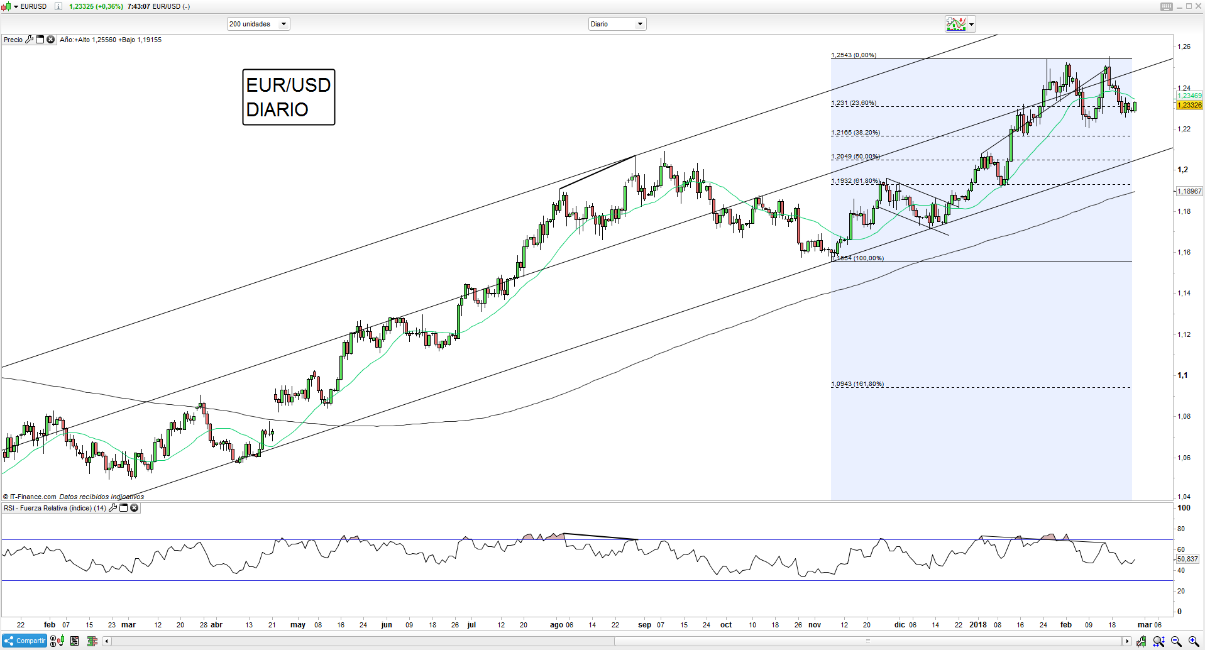Expand the chart template dropdown arrow
Image resolution: width=1205 pixels, height=650 pixels.
(972, 25)
